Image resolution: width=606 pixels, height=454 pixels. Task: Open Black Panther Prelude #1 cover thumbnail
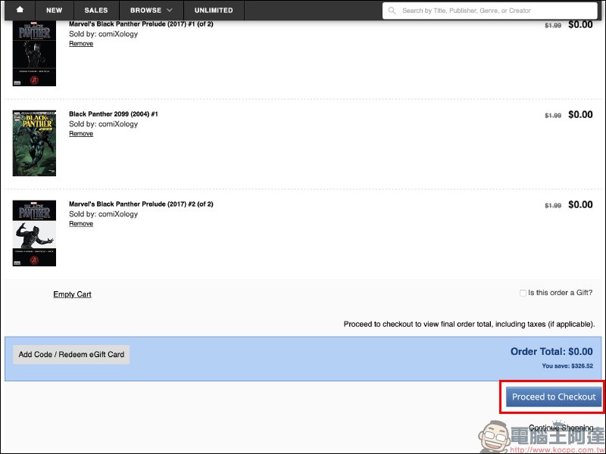coord(34,53)
